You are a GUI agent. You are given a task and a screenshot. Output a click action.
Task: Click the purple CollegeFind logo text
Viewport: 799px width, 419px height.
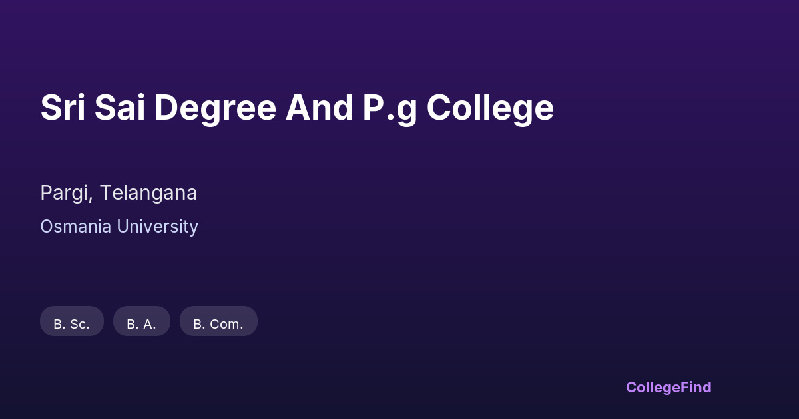[668, 387]
